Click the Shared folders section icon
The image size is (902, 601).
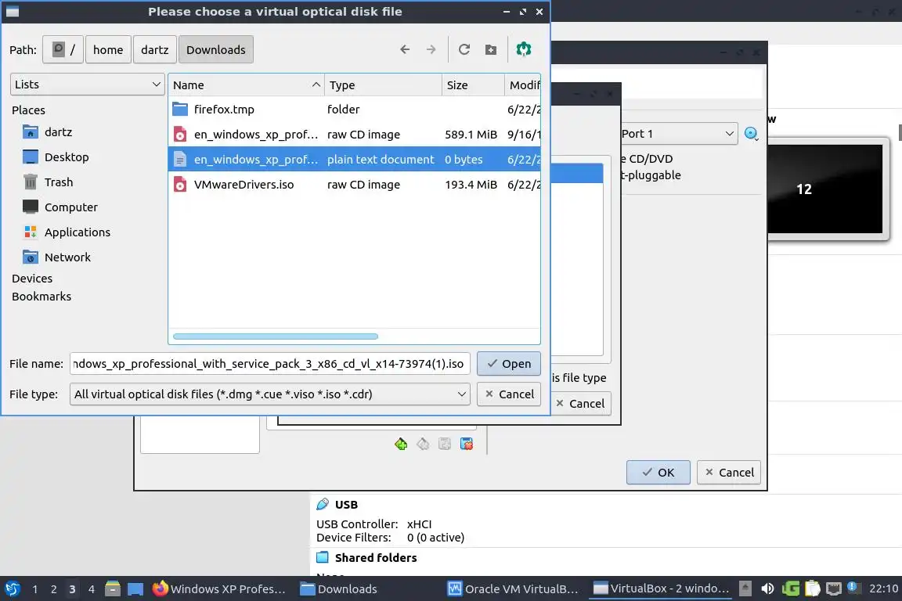[323, 557]
